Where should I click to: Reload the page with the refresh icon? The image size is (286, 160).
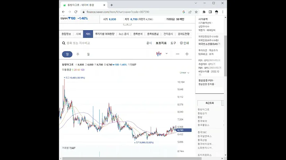tap(76, 12)
